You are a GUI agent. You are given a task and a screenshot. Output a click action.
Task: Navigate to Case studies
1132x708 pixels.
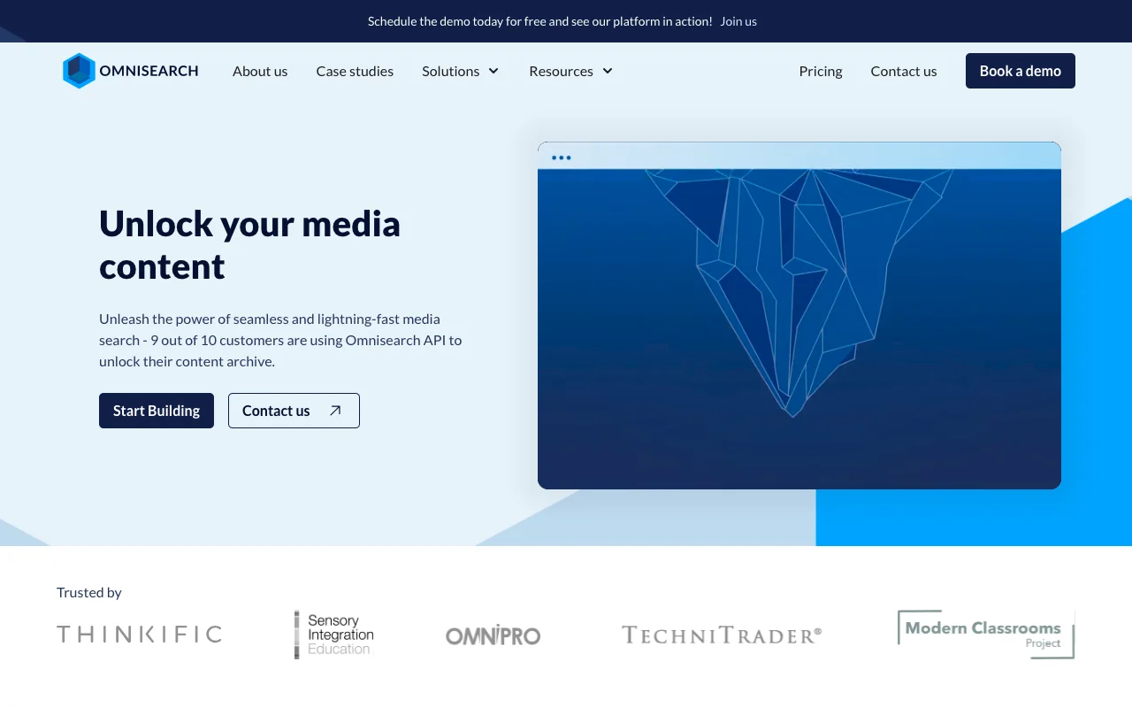point(355,71)
